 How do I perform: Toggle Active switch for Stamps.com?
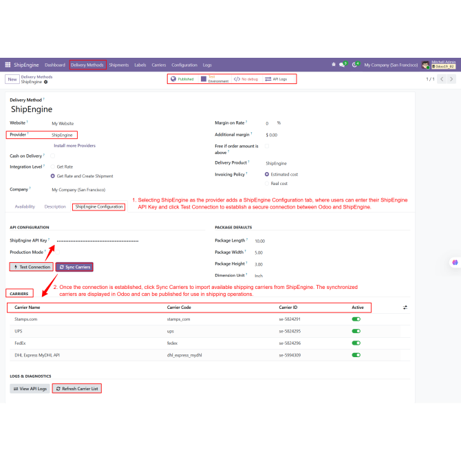[x=356, y=319]
